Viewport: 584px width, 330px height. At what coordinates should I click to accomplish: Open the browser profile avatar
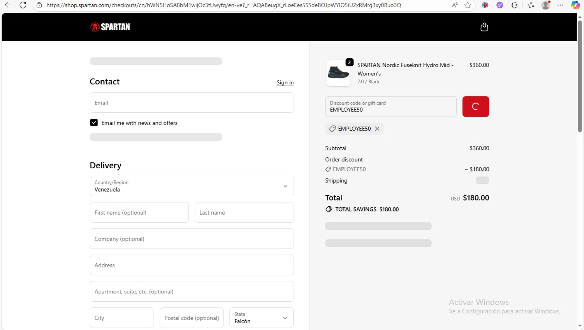click(545, 5)
